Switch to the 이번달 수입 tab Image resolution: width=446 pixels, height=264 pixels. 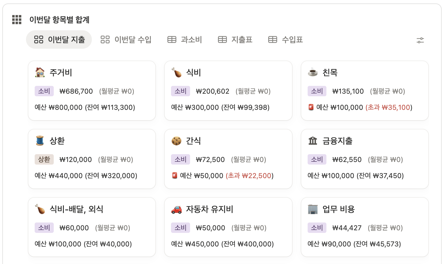point(126,39)
